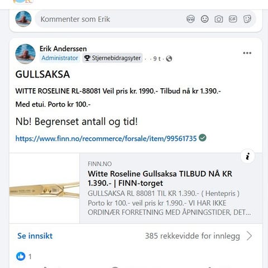
Task: Open sticker picker in comment box
Action: pyautogui.click(x=247, y=19)
